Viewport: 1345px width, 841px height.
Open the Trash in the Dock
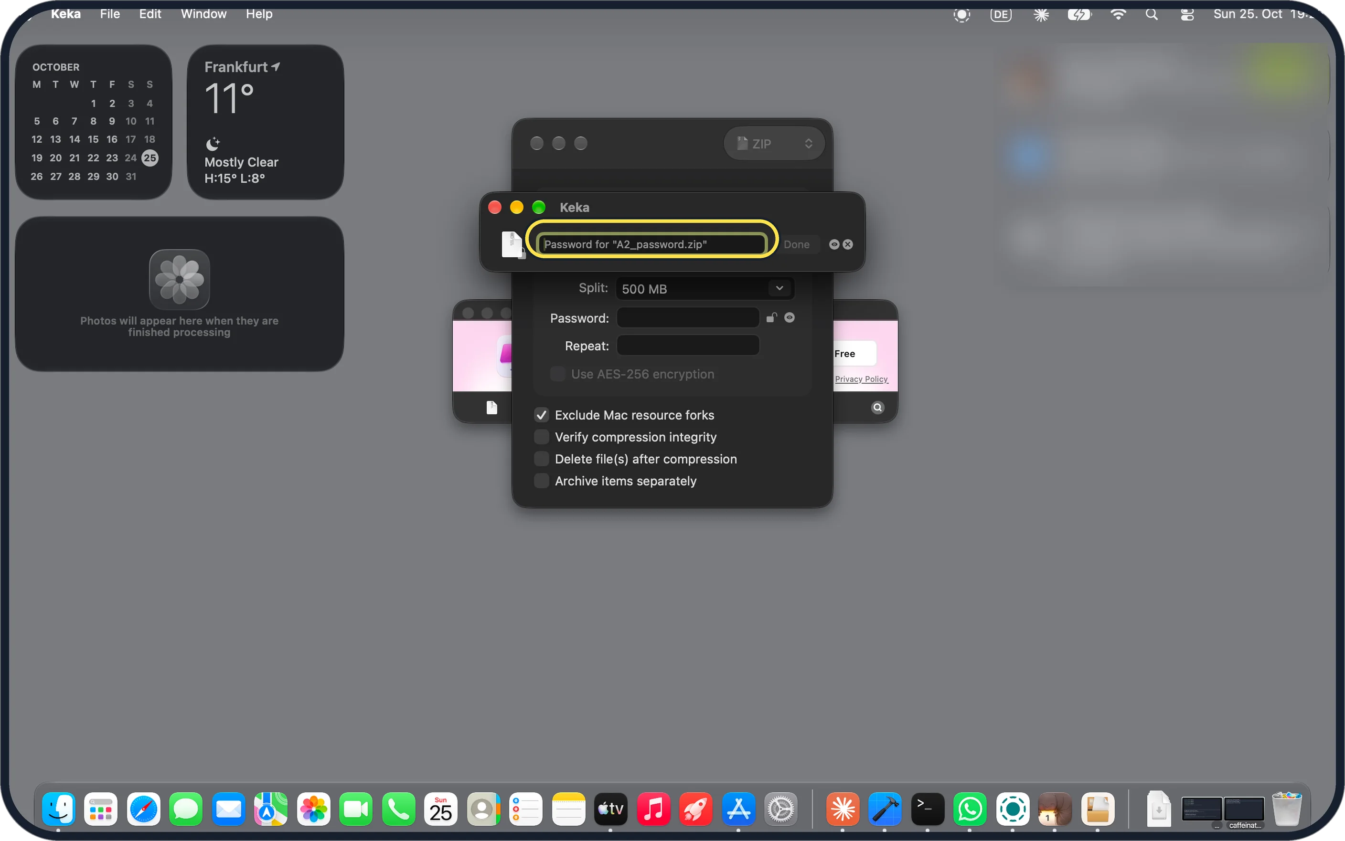click(x=1287, y=809)
